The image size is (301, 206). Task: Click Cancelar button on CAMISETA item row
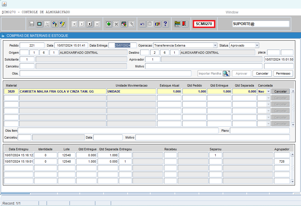coord(280,91)
